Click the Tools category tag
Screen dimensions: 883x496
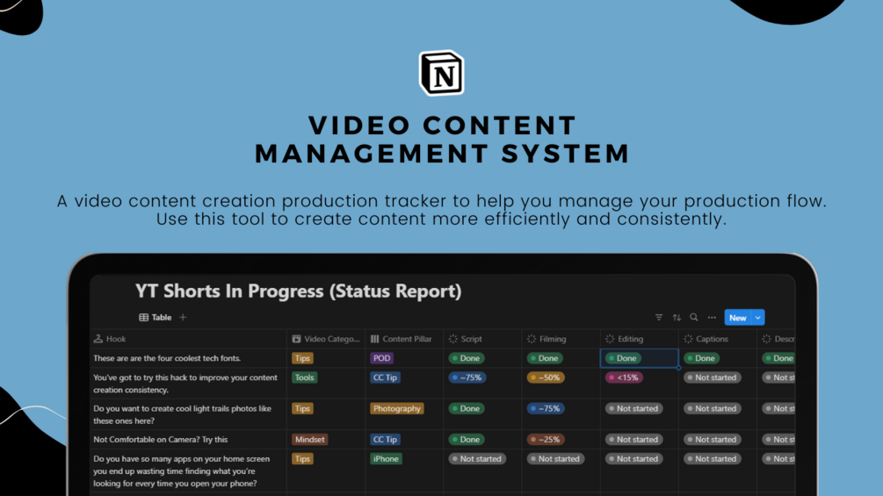pyautogui.click(x=304, y=377)
